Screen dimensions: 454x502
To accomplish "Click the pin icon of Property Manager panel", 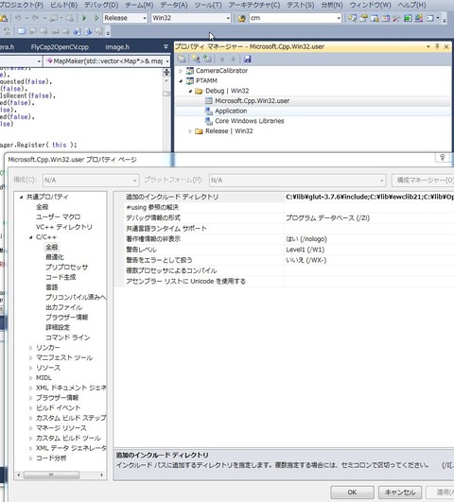I will click(x=437, y=46).
